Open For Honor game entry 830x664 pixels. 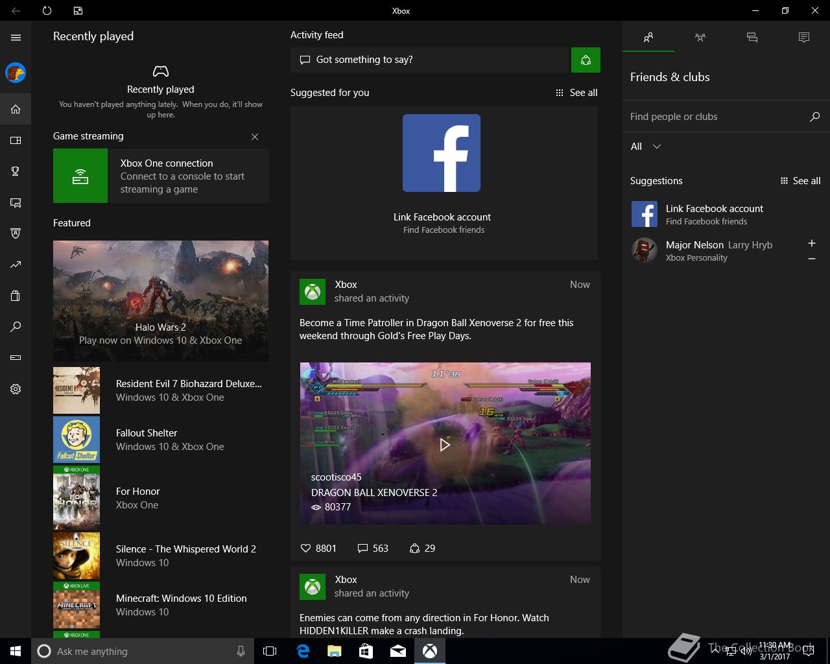[x=161, y=498]
